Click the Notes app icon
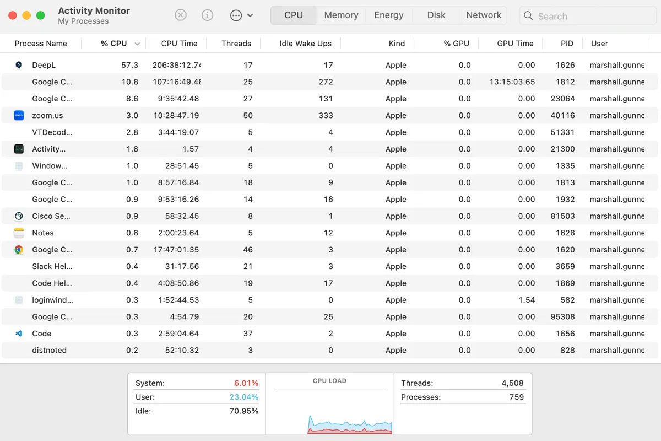Image resolution: width=661 pixels, height=441 pixels. pyautogui.click(x=19, y=233)
